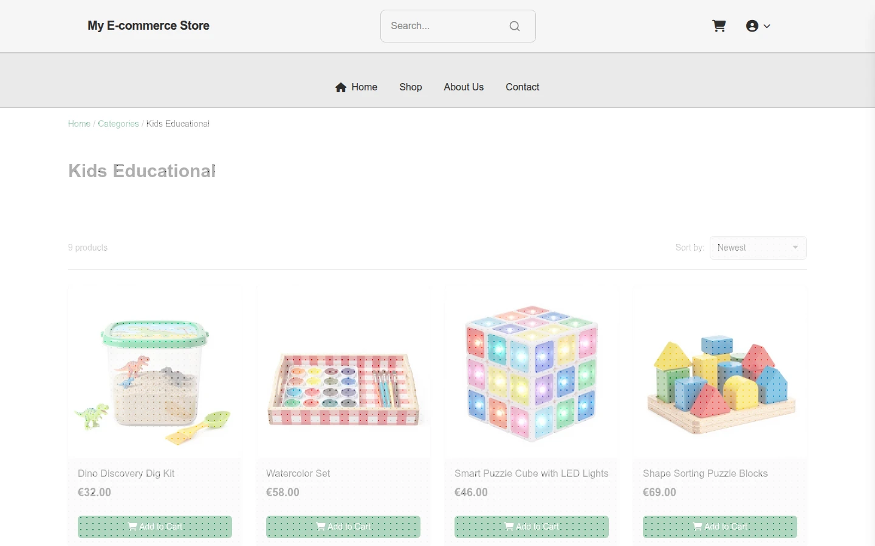Open the Dino Discovery Dig Kit image
Screen dimensions: 875x546
155,372
